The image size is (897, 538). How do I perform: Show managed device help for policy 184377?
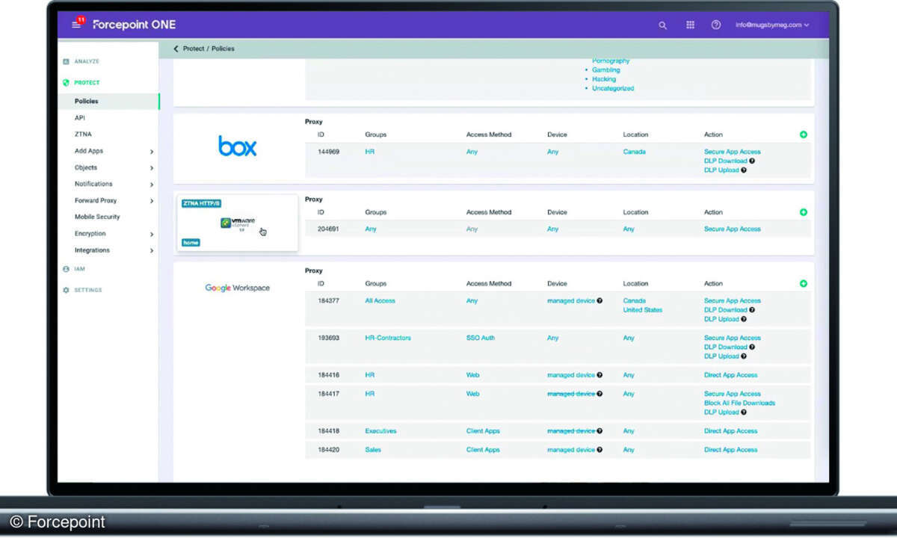pyautogui.click(x=599, y=300)
